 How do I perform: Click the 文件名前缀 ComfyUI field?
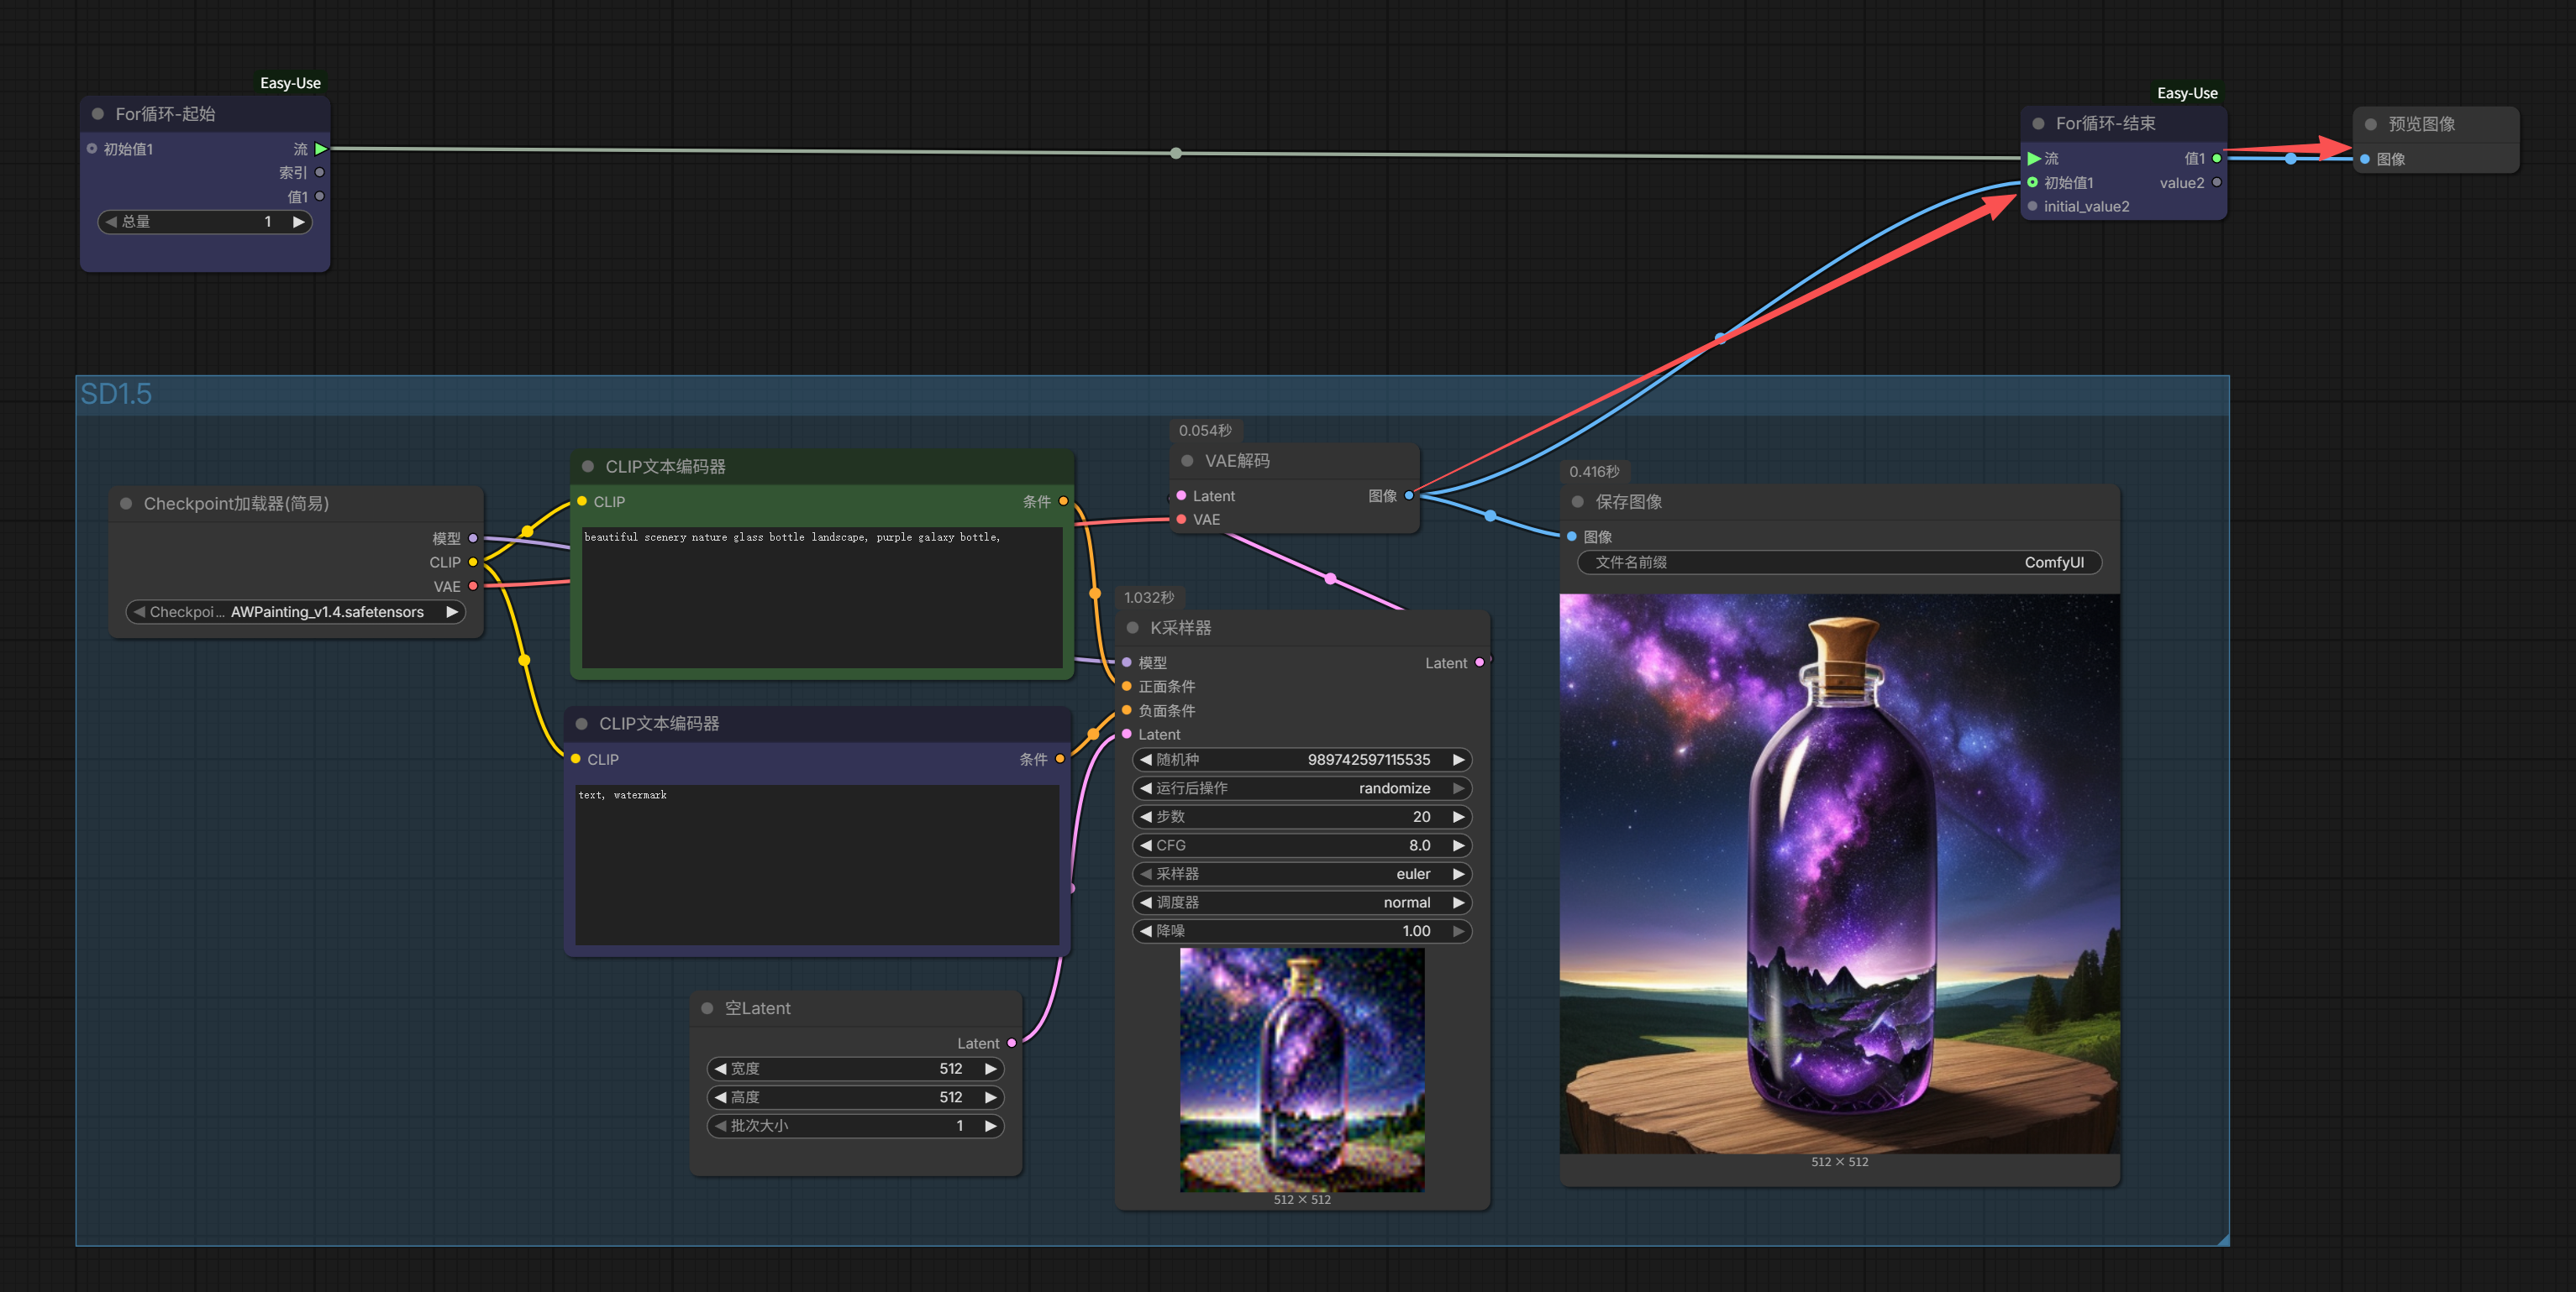click(1838, 562)
